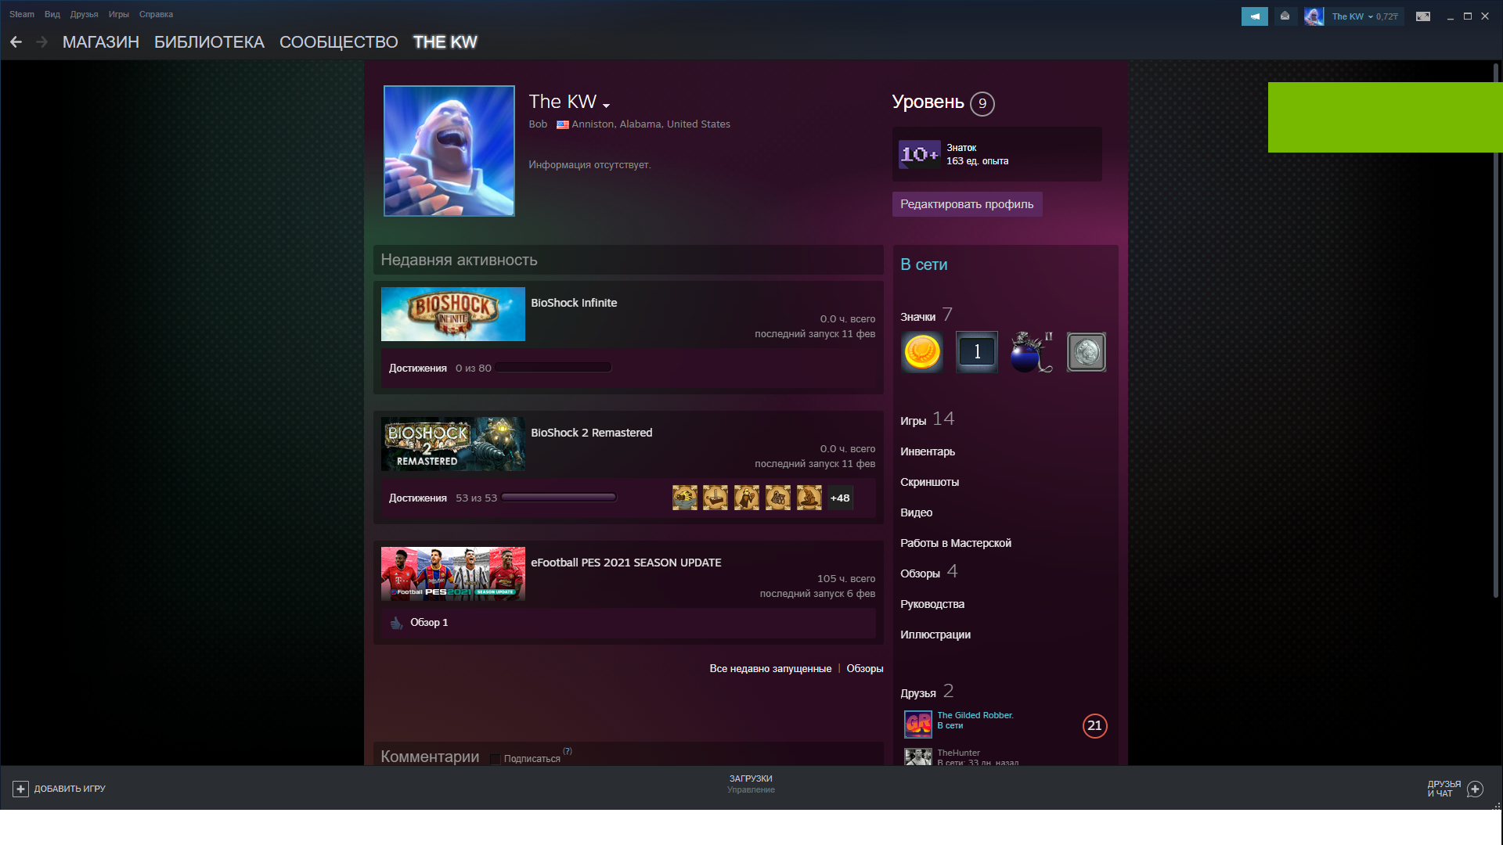Click Редактировать профиль button
Viewport: 1503px width, 845px height.
[x=967, y=204]
